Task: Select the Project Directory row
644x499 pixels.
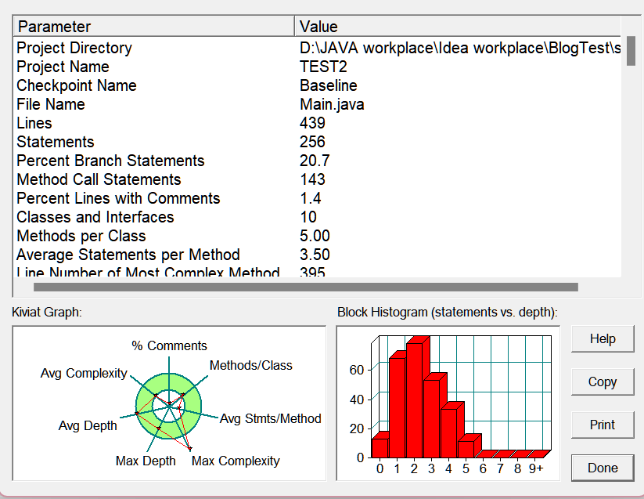Action: [318, 48]
